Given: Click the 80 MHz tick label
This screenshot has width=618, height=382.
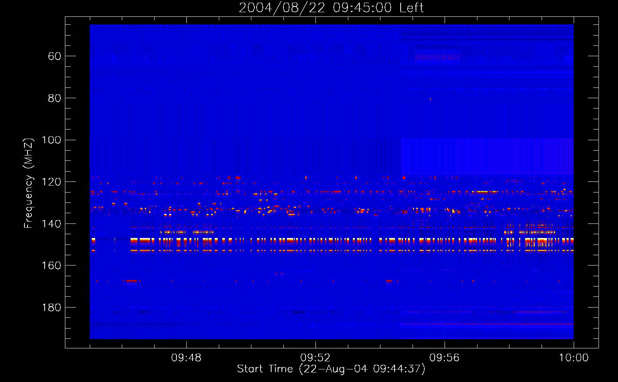Looking at the screenshot, I should (x=55, y=98).
